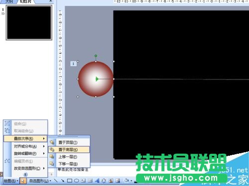Viewport: 249px width, 186px height.
Task: Apply Fill Color paint bucket
Action: (126, 181)
